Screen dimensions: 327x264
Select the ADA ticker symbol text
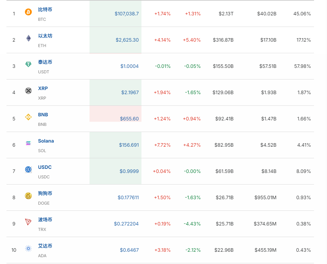pyautogui.click(x=42, y=256)
